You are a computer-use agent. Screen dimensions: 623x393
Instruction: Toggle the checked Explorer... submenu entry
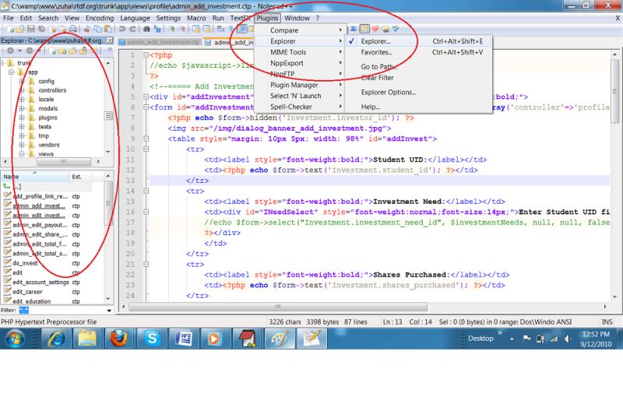(419, 41)
